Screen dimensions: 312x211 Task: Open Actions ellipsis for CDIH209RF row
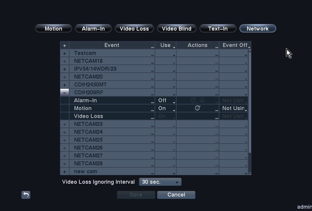pos(217,95)
